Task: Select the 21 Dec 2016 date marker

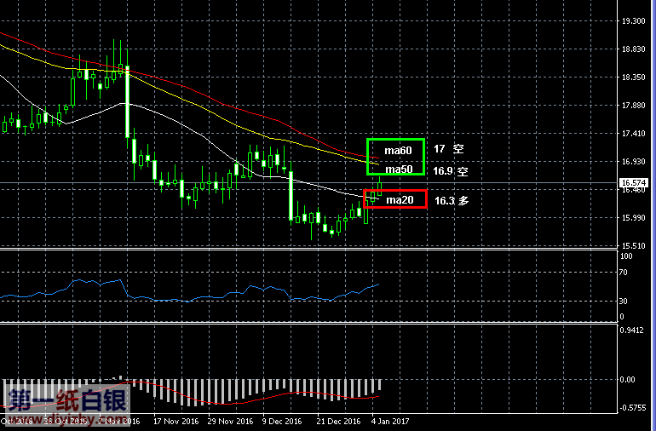Action: pyautogui.click(x=337, y=421)
